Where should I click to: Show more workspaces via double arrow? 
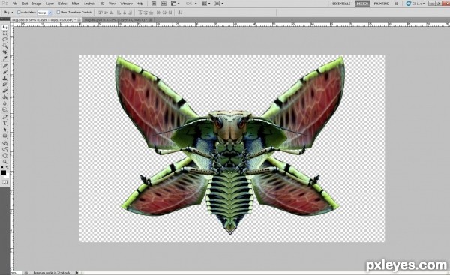396,4
